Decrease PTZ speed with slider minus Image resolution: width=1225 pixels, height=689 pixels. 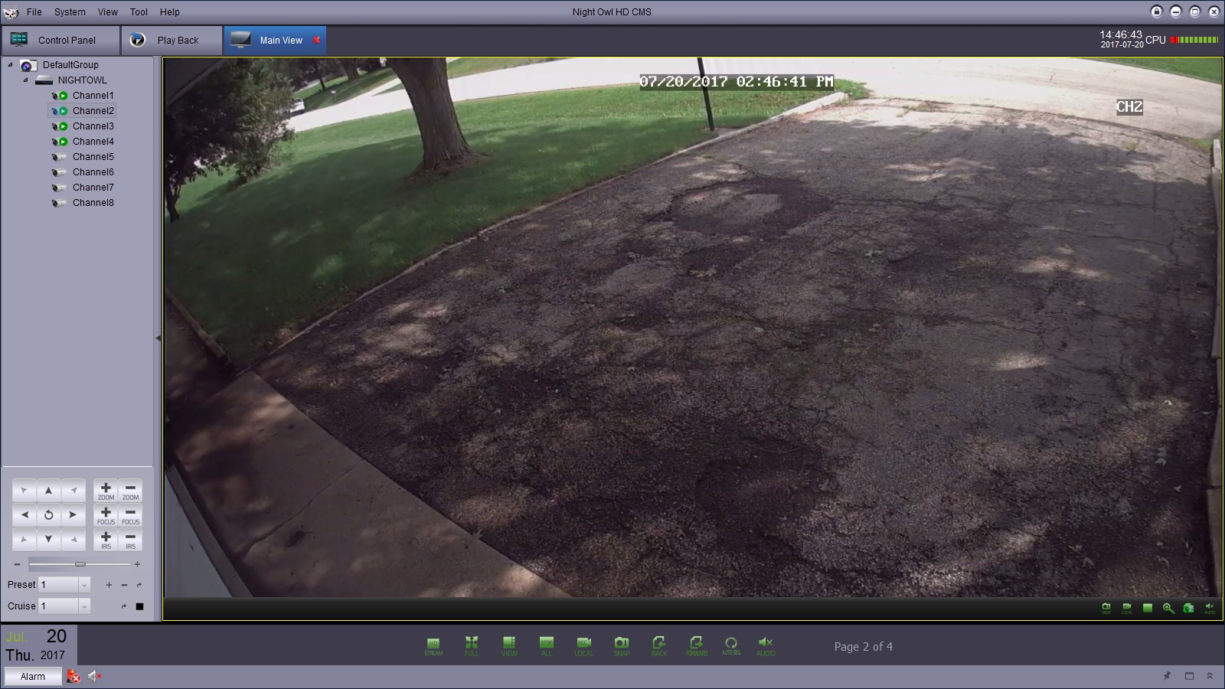coord(17,564)
